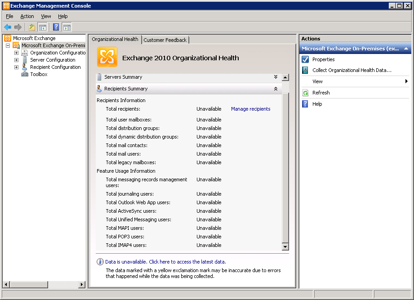
Task: Click the Up one level toolbar icon
Action: (x=32, y=27)
